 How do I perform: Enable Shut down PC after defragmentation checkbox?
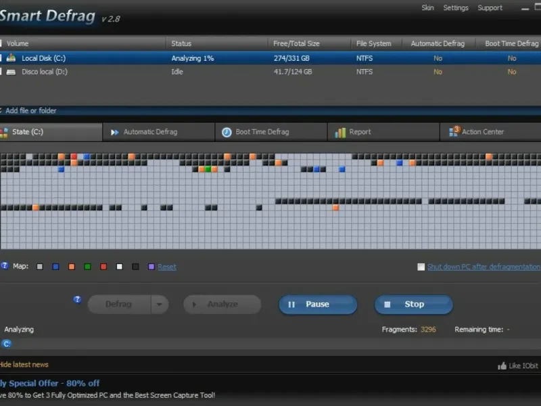(x=421, y=267)
